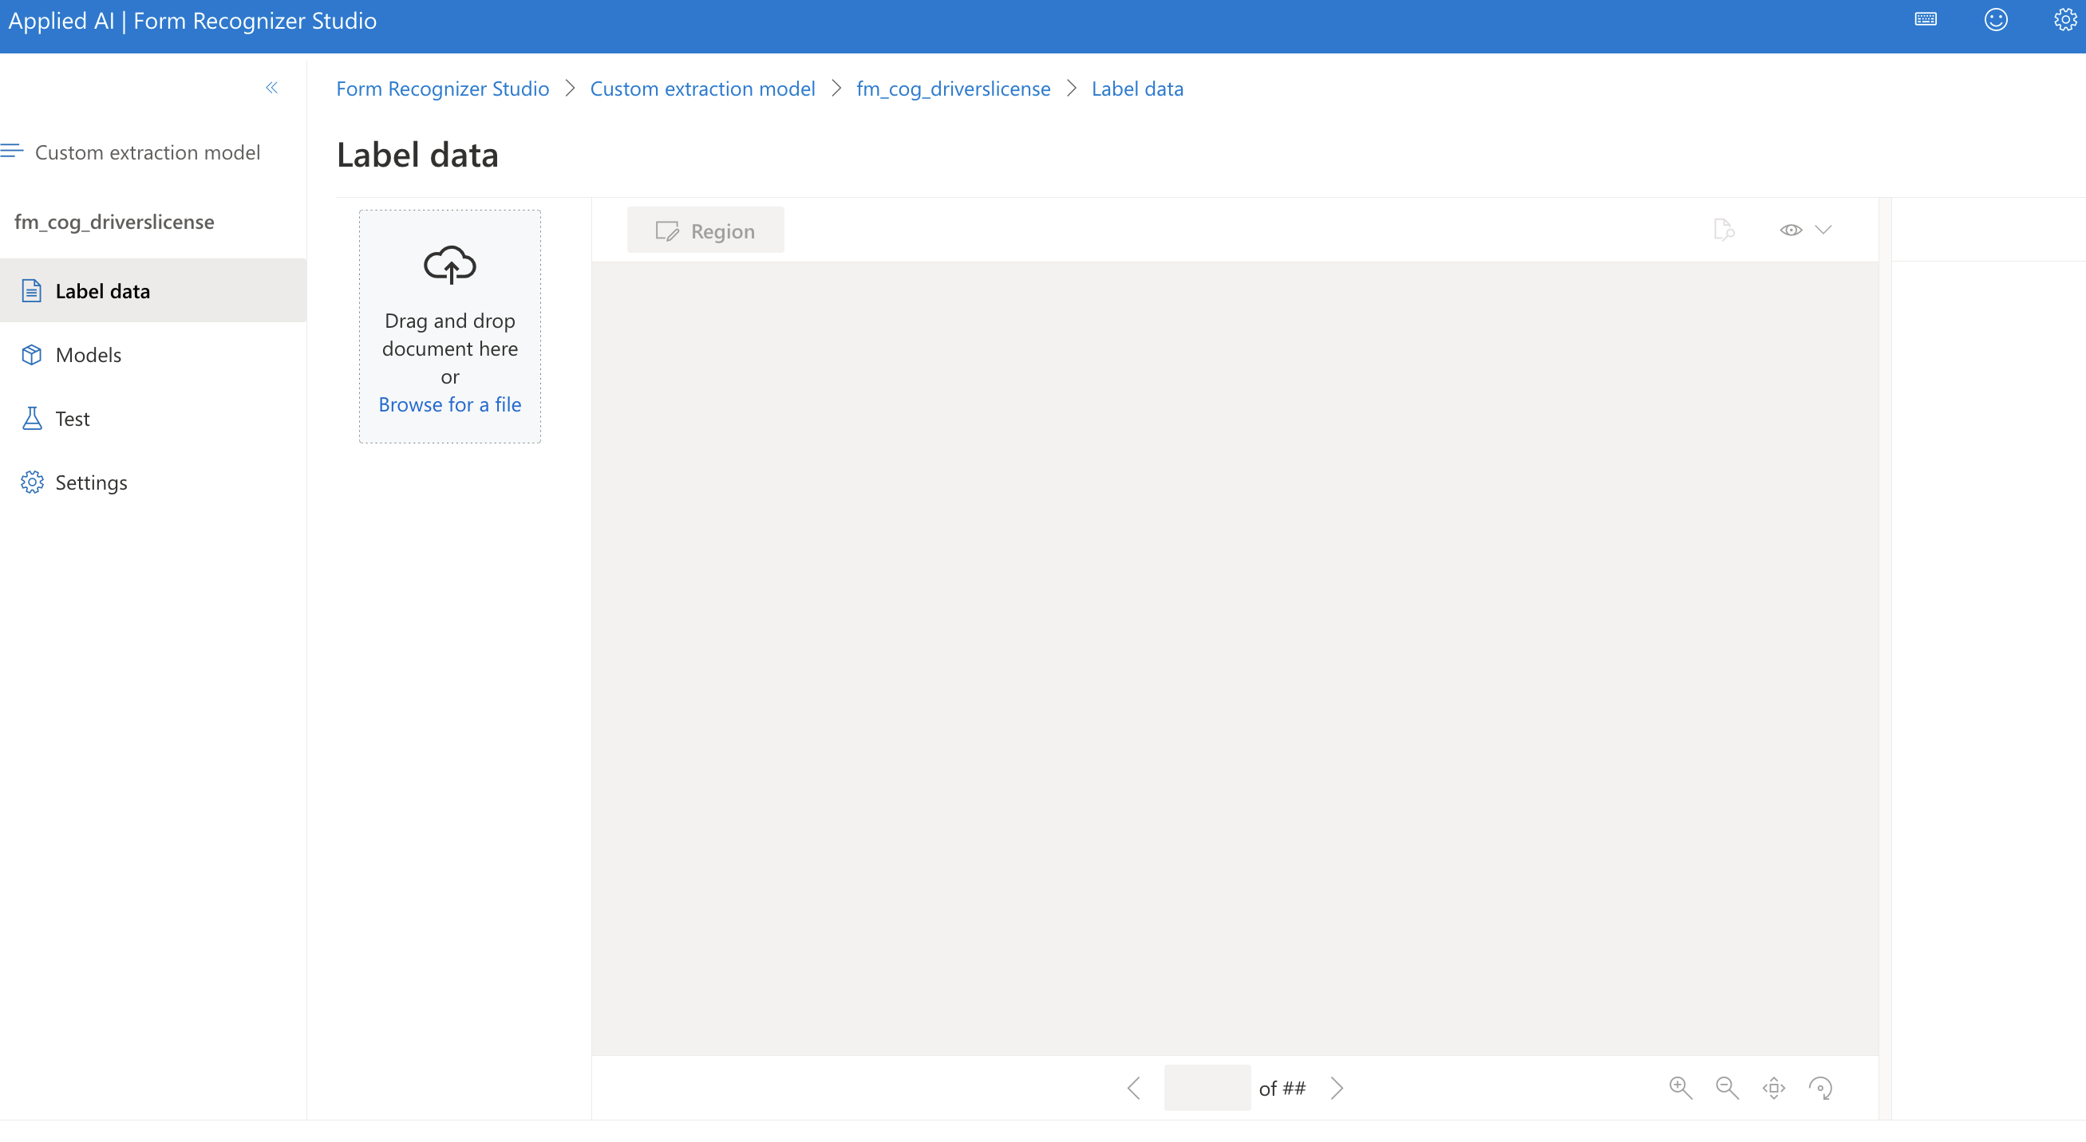Open the Models sidebar item

tap(89, 355)
